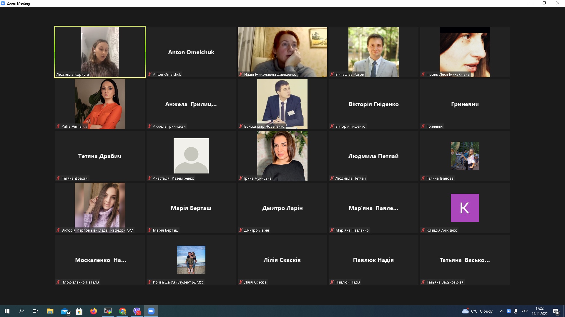The height and width of the screenshot is (317, 565).
Task: Click large name text Вікторія Гніденко
Action: point(374,104)
